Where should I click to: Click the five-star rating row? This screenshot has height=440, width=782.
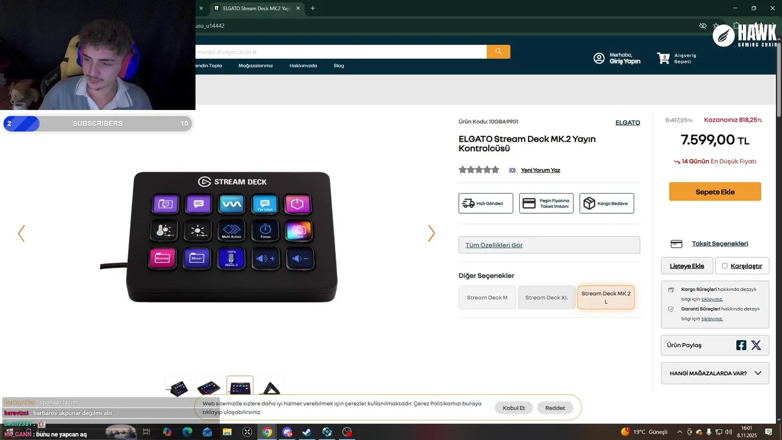point(479,170)
